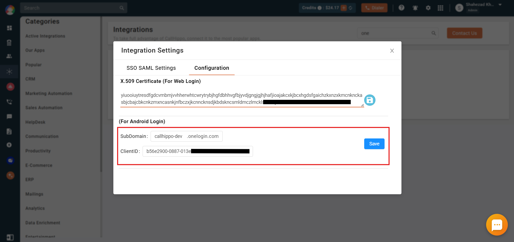
Task: Click the CallHippo logo in the sidebar
Action: coord(10,10)
